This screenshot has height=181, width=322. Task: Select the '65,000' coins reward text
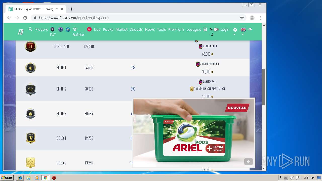point(206,54)
